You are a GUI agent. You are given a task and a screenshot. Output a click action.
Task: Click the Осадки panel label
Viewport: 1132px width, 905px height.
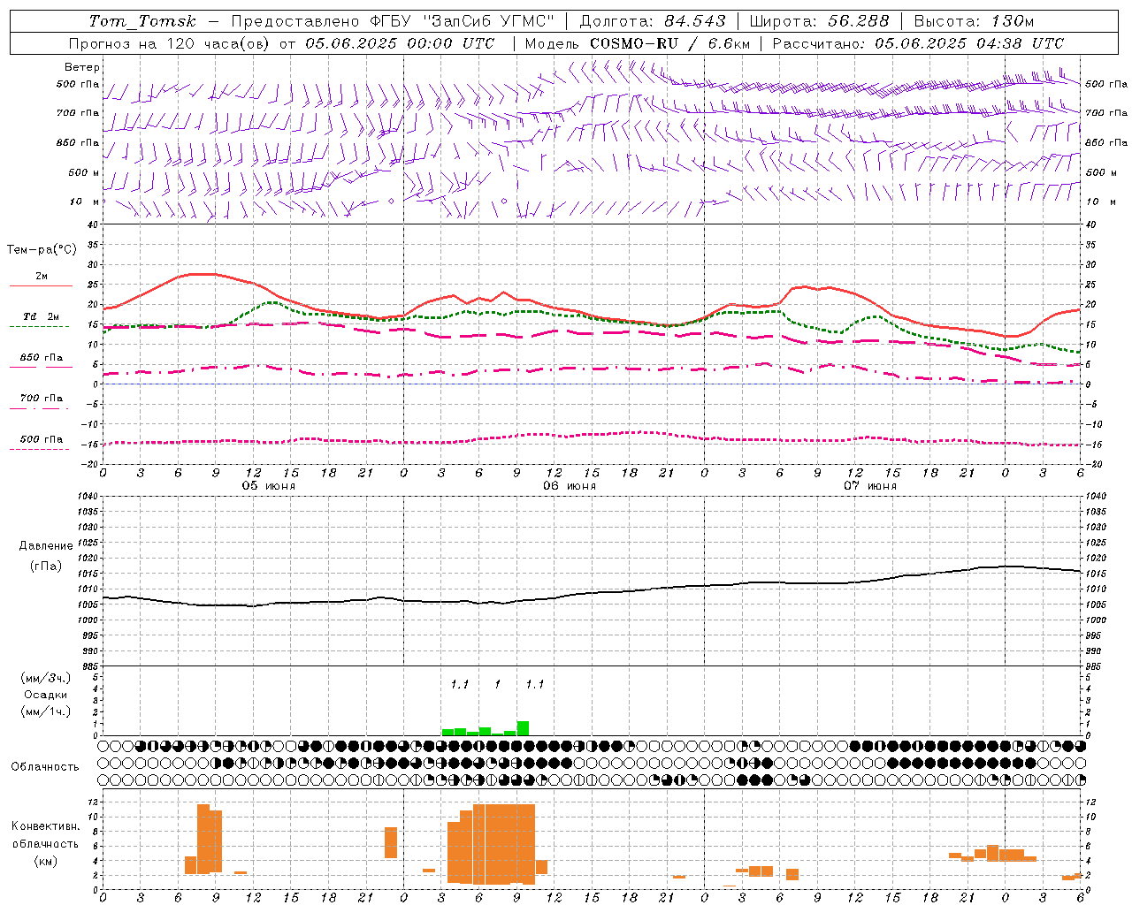click(46, 695)
